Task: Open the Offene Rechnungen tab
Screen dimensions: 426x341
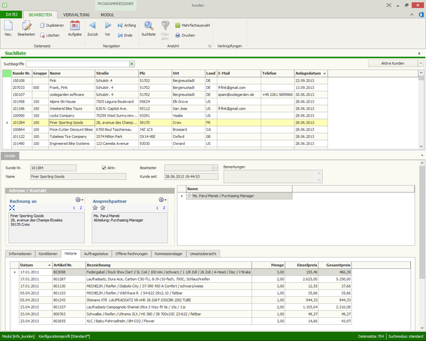Action: point(133,253)
